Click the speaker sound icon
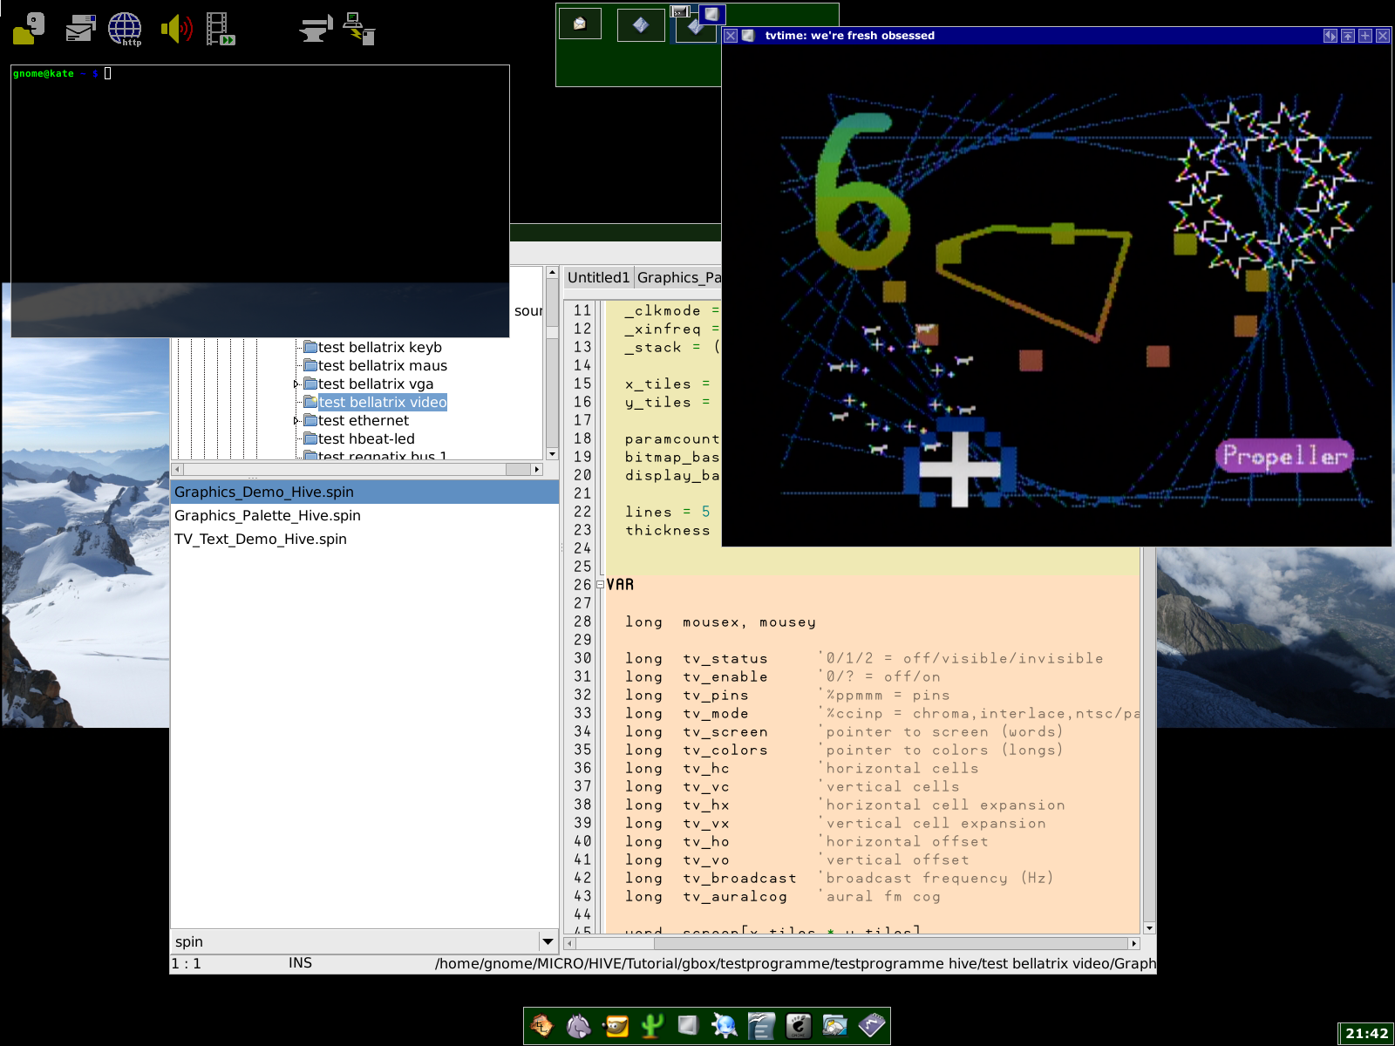Viewport: 1395px width, 1046px height. coord(176,28)
